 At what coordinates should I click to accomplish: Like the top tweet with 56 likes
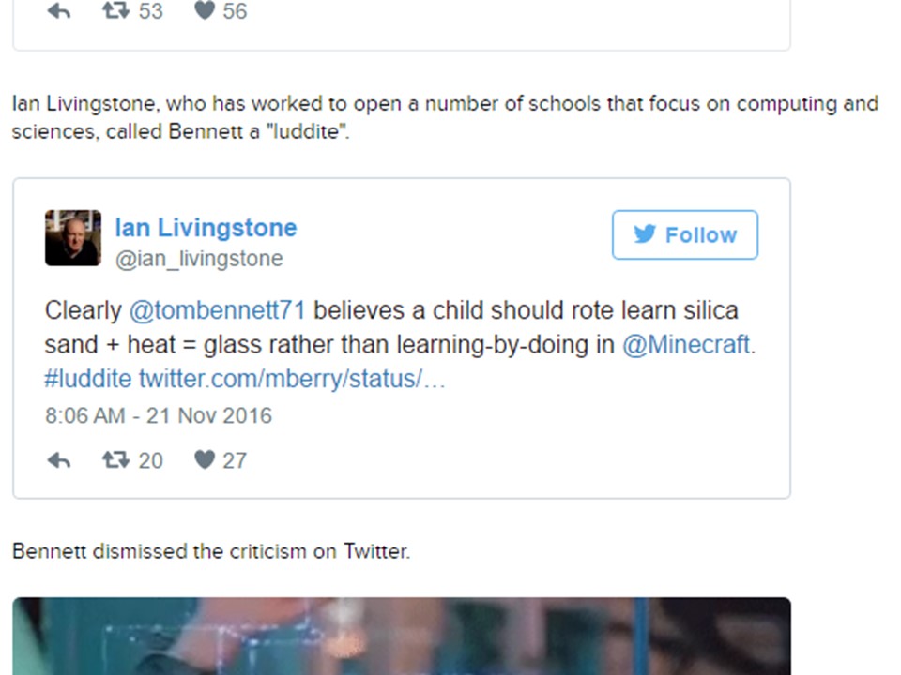(x=205, y=10)
